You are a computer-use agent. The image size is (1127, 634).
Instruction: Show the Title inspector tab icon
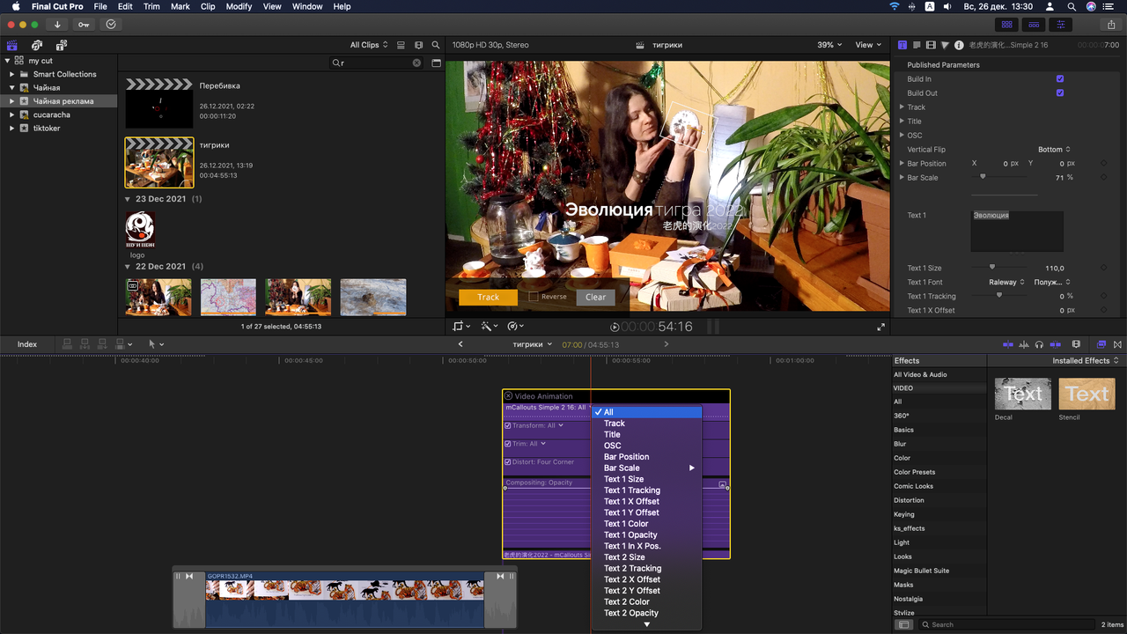click(902, 45)
